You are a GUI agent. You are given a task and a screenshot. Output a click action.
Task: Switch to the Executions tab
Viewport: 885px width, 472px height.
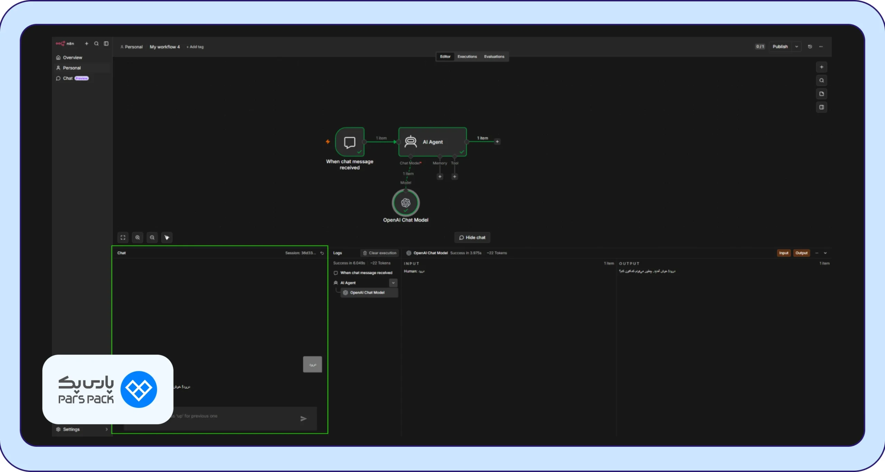point(467,57)
